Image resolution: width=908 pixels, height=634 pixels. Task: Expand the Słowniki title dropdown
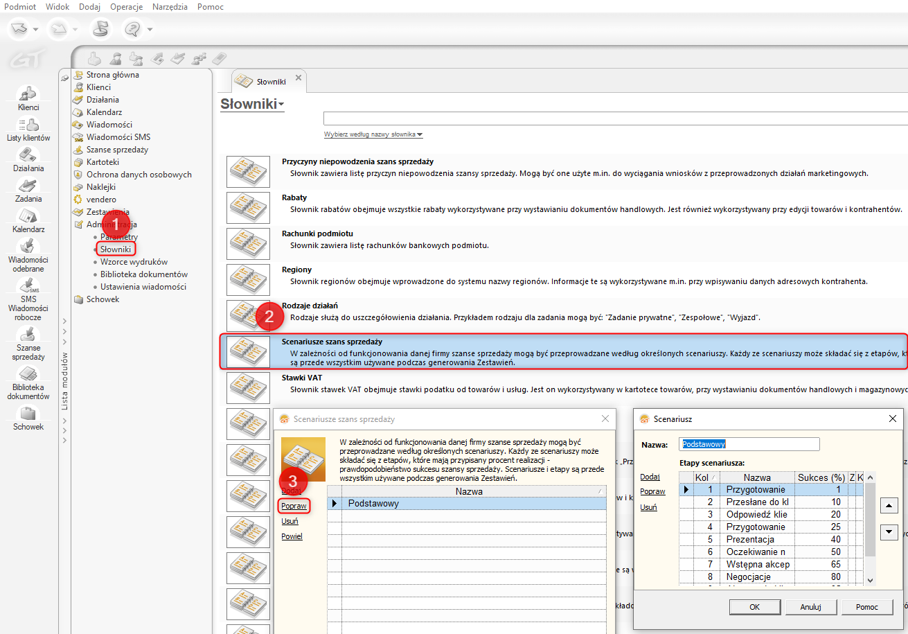click(x=252, y=105)
